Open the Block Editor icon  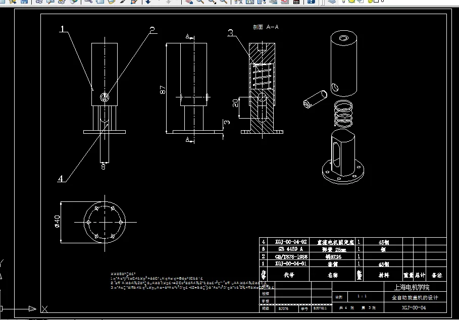point(134,1)
